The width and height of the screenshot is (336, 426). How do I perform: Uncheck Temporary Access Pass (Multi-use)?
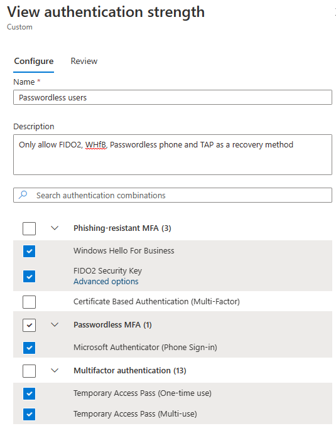pyautogui.click(x=29, y=414)
